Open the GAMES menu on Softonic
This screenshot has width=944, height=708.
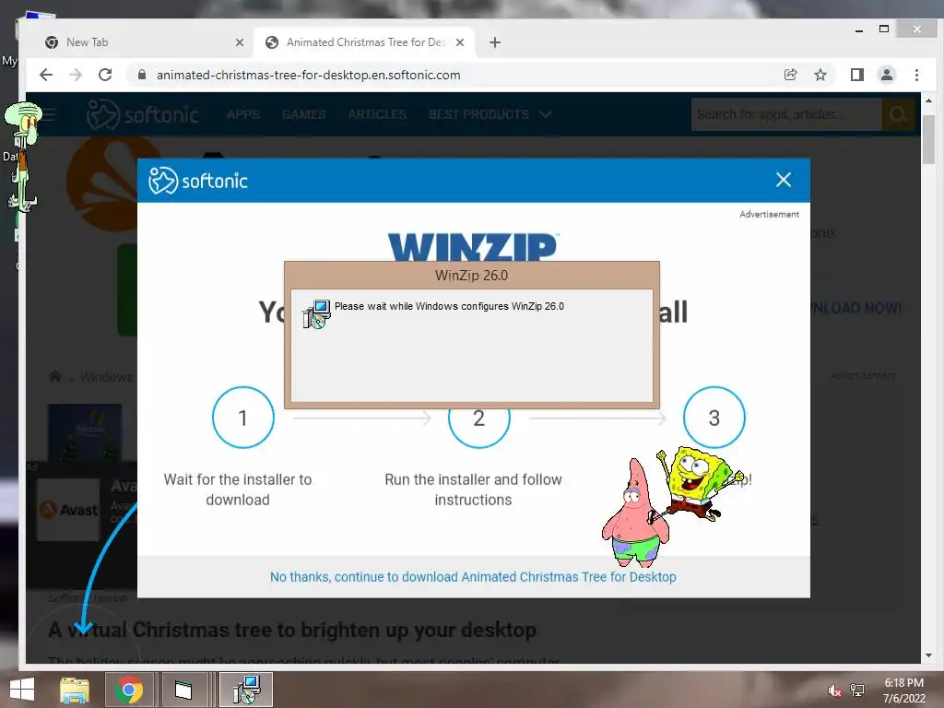coord(304,114)
